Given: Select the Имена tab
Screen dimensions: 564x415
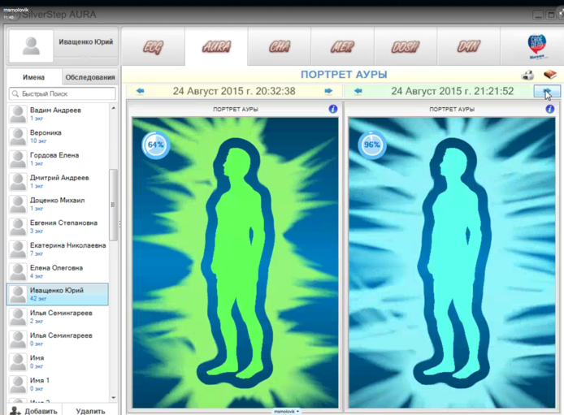Looking at the screenshot, I should (34, 77).
